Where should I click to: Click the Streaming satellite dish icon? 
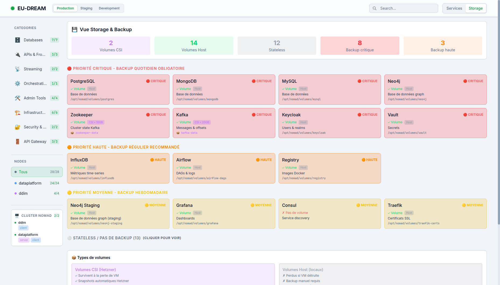[17, 69]
